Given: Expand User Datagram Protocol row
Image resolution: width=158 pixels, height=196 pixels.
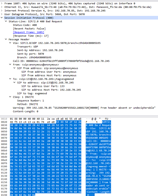Looking at the screenshot, I should pos(2,14).
